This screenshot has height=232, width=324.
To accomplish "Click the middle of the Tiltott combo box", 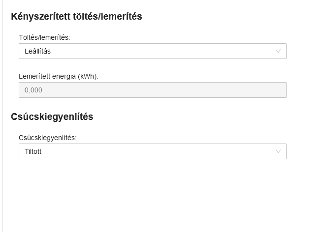I will coord(153,151).
